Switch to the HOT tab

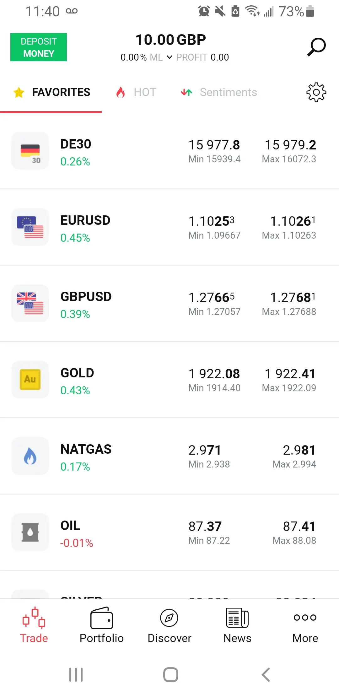tap(137, 92)
